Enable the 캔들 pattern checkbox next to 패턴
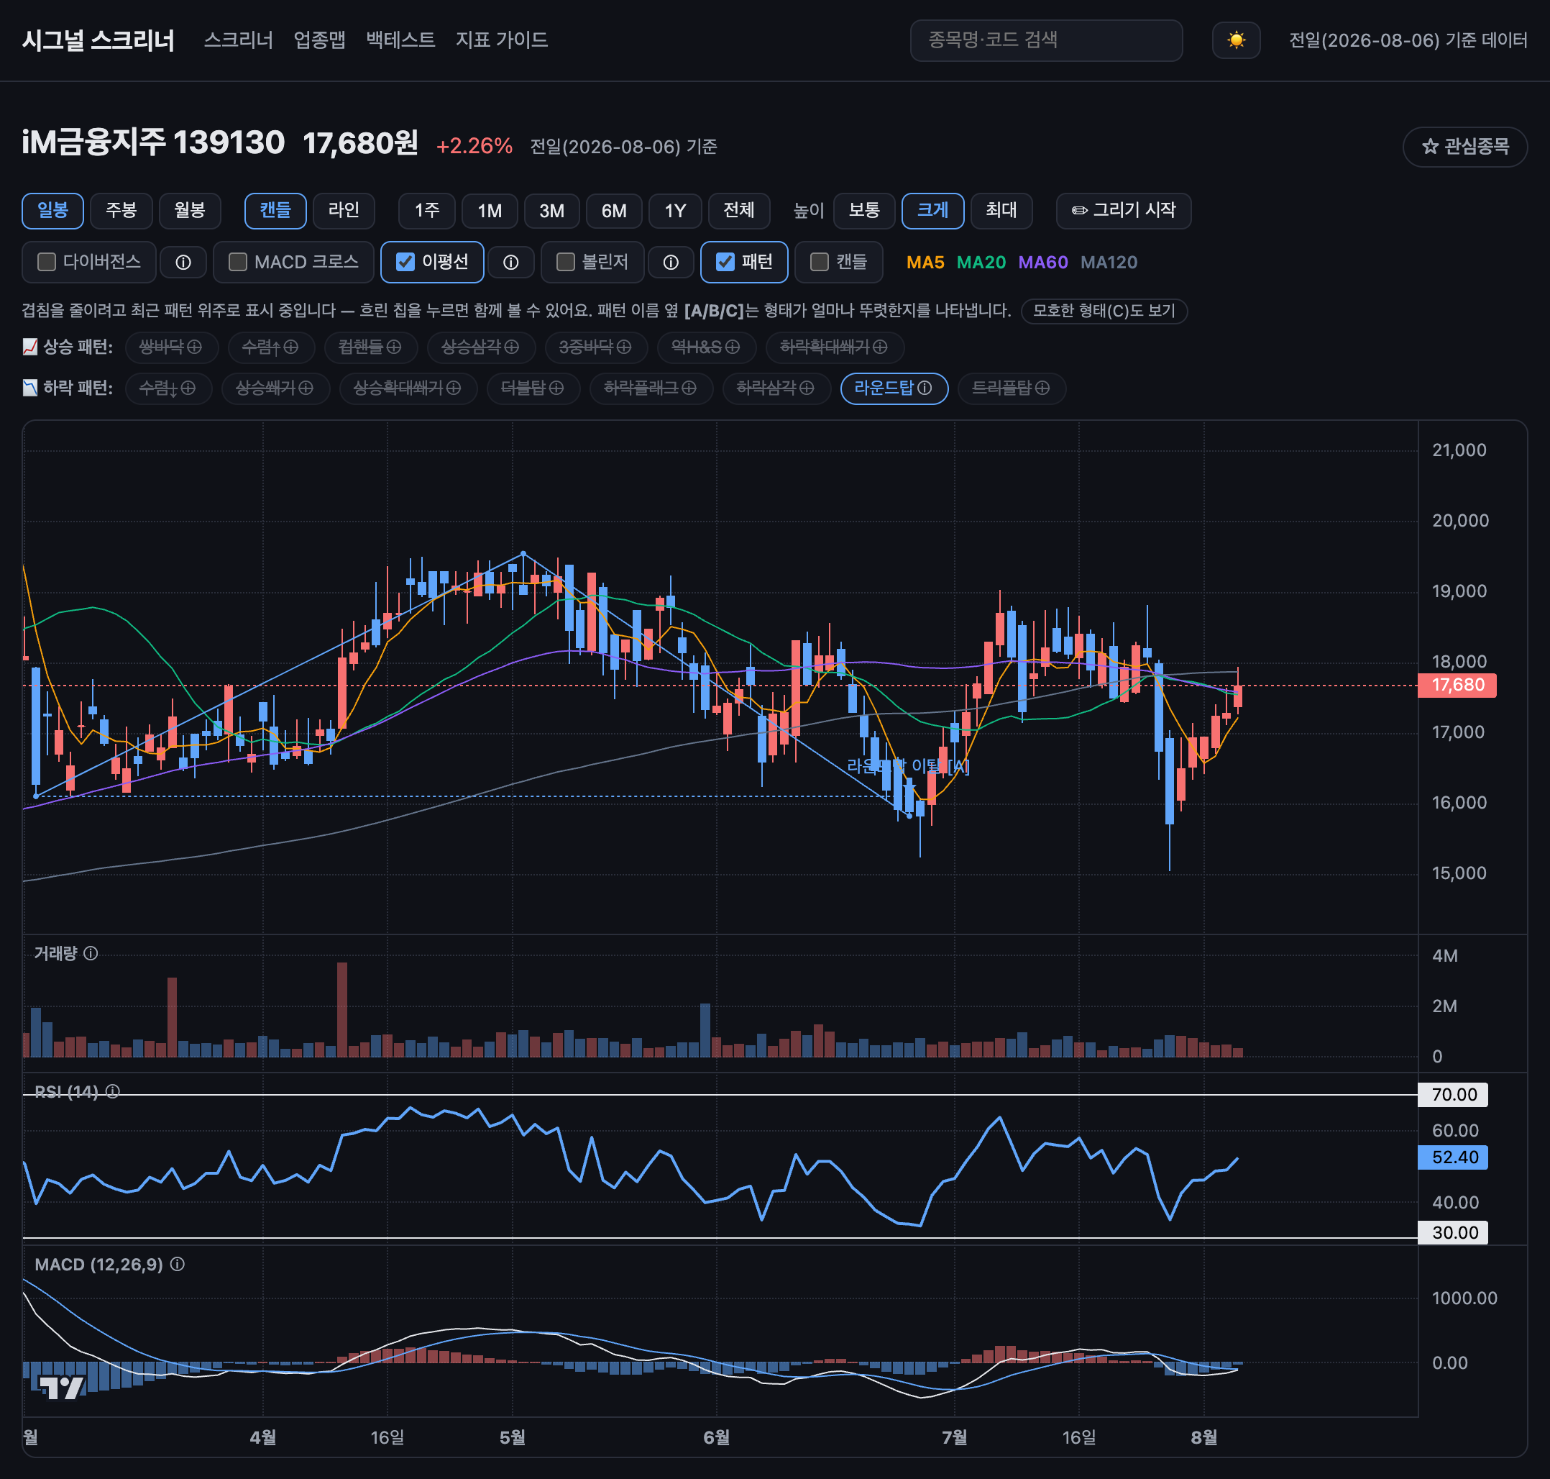The image size is (1550, 1479). coord(820,262)
